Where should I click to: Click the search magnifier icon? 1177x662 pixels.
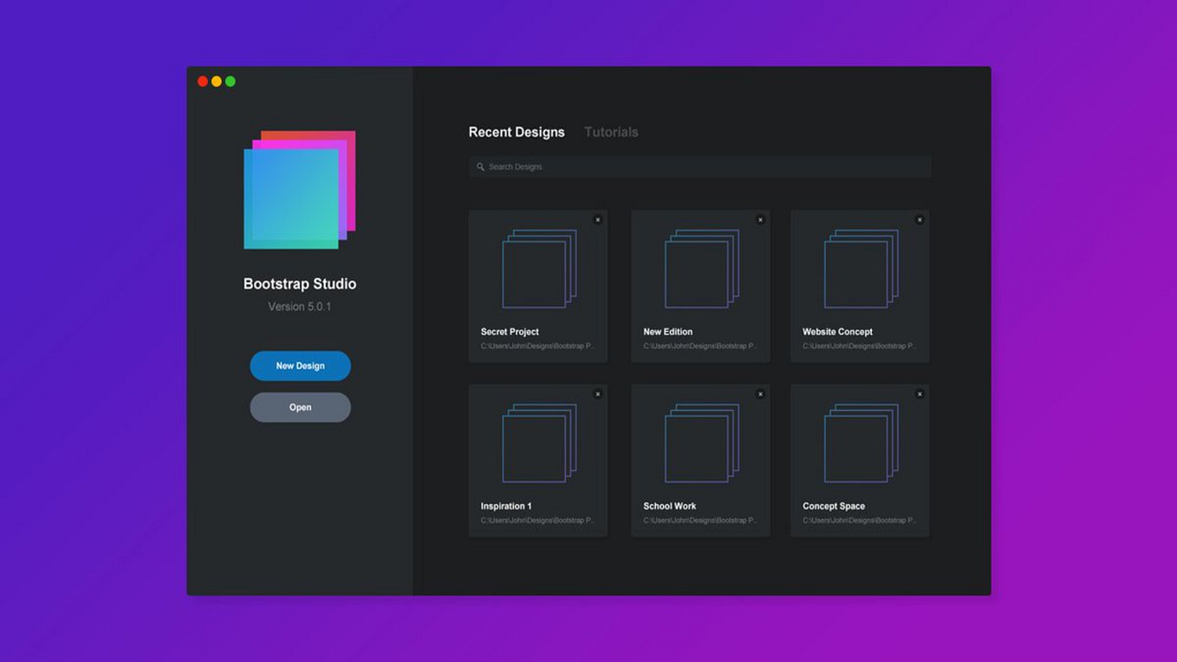tap(480, 167)
